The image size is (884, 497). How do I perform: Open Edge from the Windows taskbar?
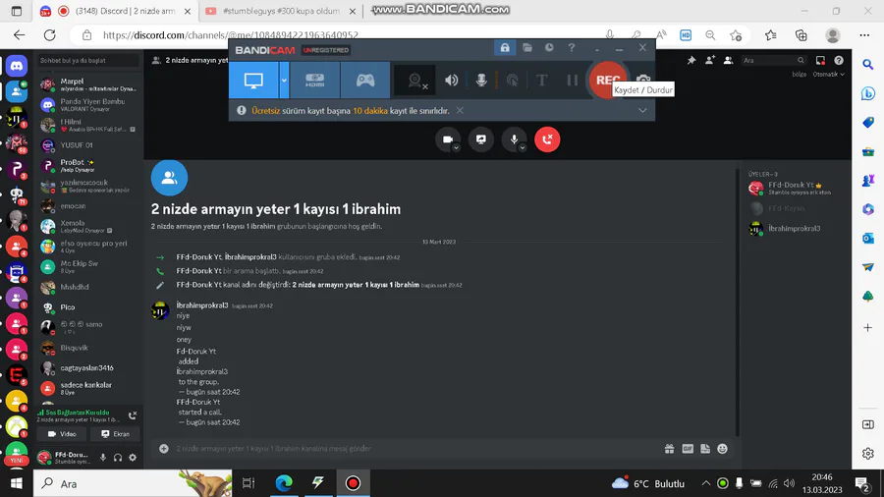(x=284, y=483)
